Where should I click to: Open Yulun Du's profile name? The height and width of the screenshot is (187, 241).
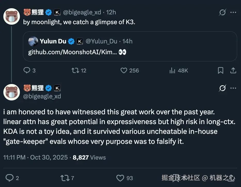[53, 41]
